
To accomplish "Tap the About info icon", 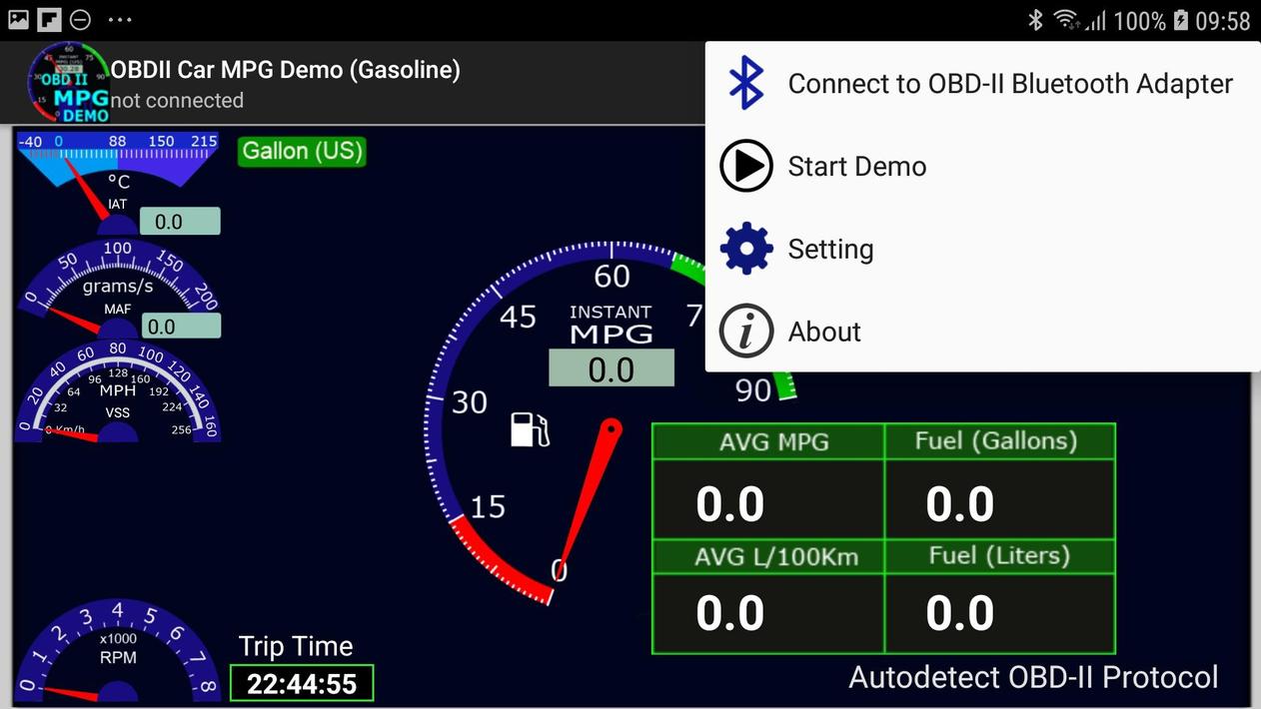I will [x=746, y=332].
